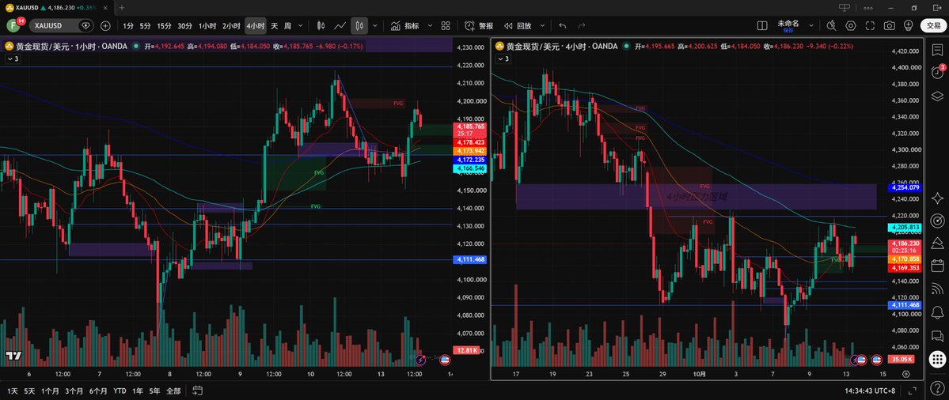This screenshot has height=400, width=949.
Task: Open the chart layout setup icon
Action: (762, 26)
